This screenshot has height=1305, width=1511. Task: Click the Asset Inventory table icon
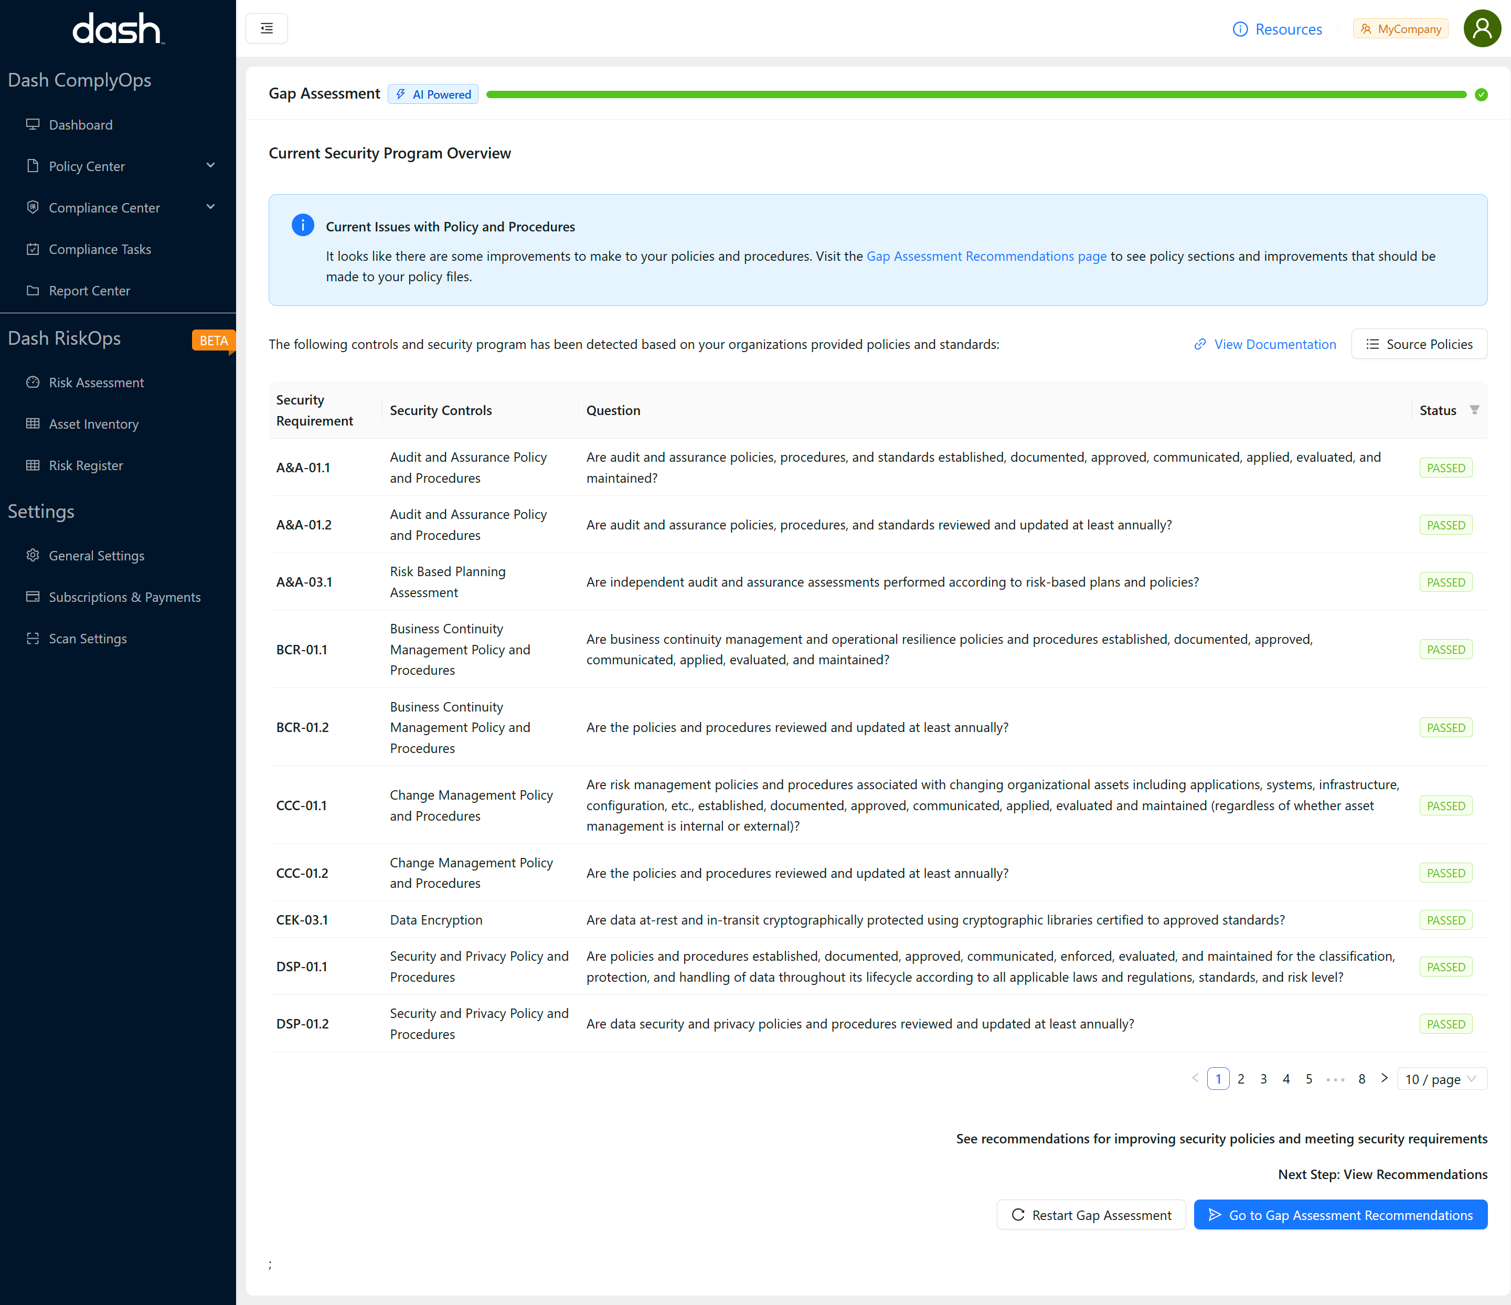pyautogui.click(x=33, y=424)
